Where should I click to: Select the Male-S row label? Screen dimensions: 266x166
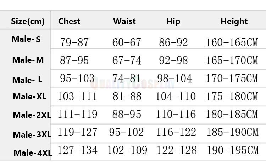pos(26,39)
